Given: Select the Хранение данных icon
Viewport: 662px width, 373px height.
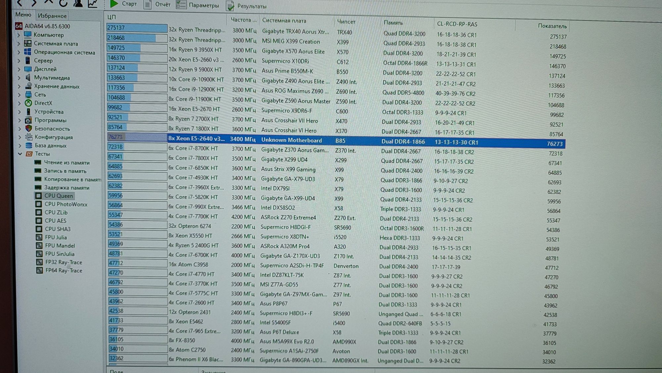Looking at the screenshot, I should coord(28,86).
